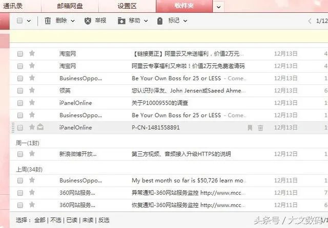
Task: Star the 【链接更正】阿里云 email
Action: click(32, 53)
